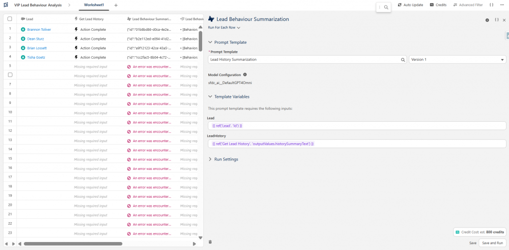Open the top toolbar three-dots menu

[x=502, y=5]
